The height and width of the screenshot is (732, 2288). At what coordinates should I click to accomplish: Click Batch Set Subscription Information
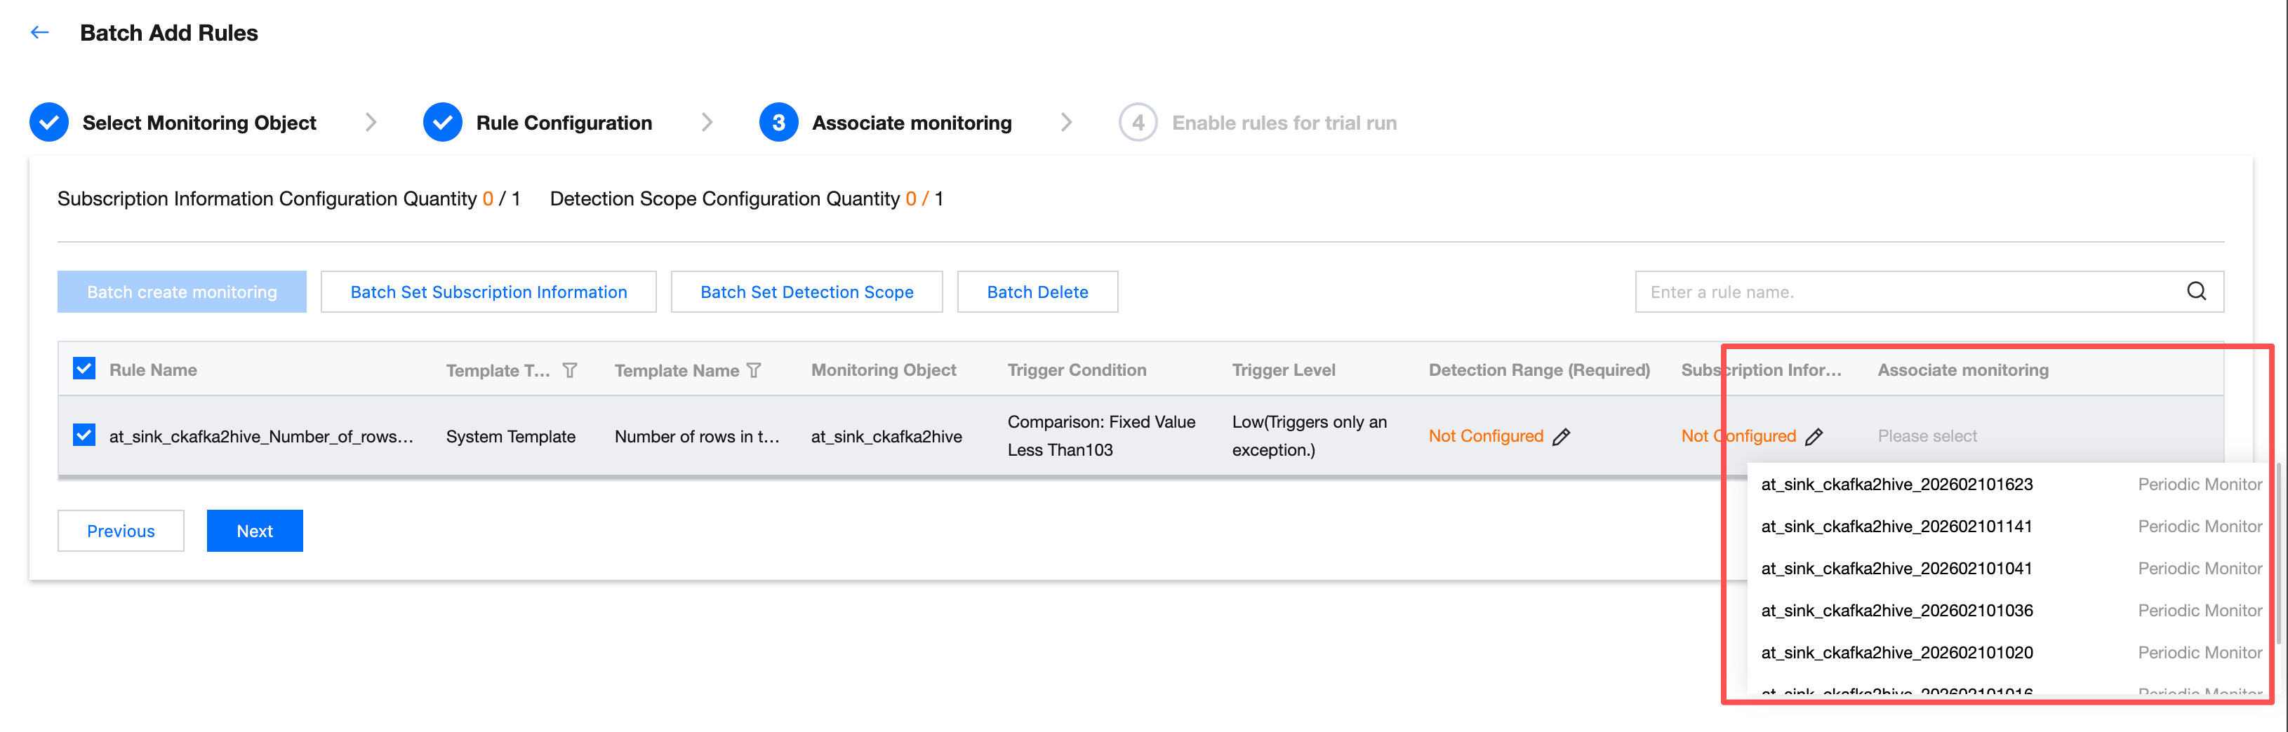click(x=488, y=292)
